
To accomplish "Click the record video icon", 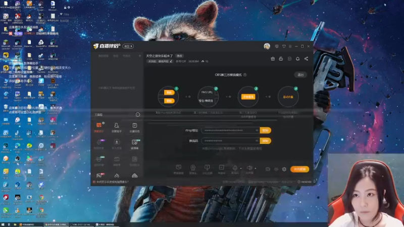I will pos(268,169).
